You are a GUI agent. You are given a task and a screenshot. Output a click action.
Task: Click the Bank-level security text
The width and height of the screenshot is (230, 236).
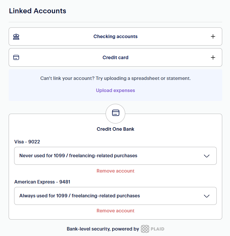pyautogui.click(x=103, y=229)
